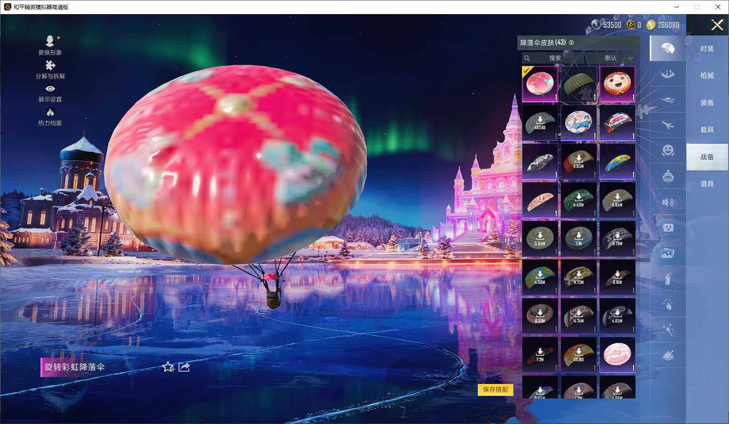Switch to the 枪械 tab
This screenshot has width=729, height=424.
707,76
